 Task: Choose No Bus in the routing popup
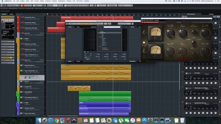point(102,31)
